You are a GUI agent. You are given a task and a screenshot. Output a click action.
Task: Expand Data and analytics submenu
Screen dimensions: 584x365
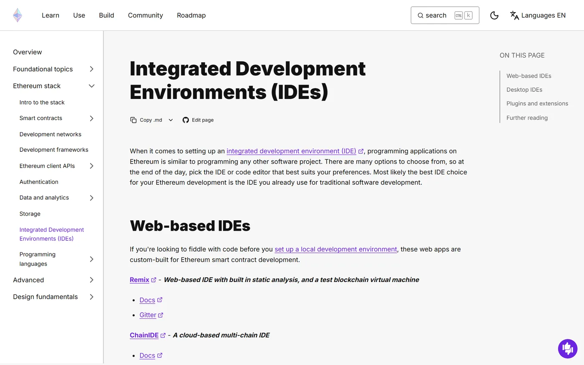(x=92, y=198)
